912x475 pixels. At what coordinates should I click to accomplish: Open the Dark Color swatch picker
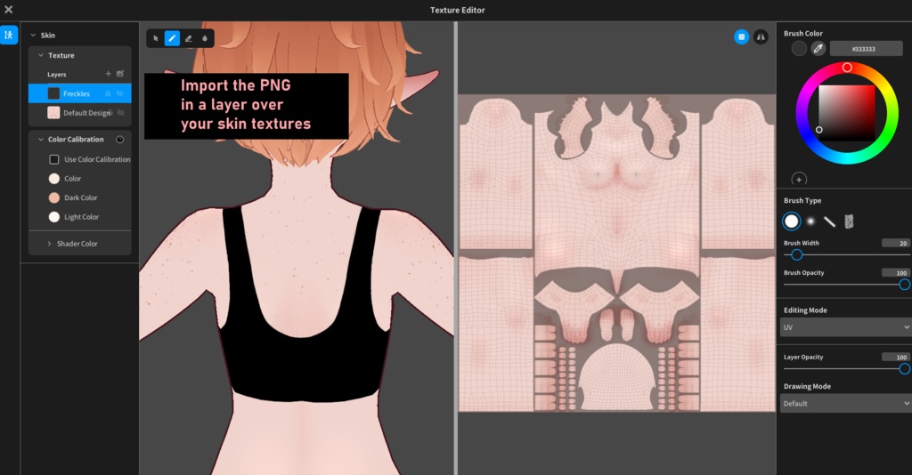(x=54, y=197)
